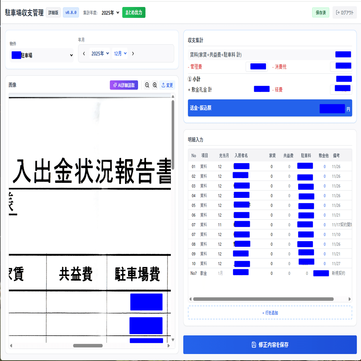This screenshot has width=361, height=361.
Task: Select the 詳細版 badge next to title
Action: point(53,12)
